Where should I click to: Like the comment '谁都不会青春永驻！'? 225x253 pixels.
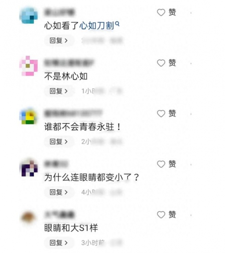161,113
